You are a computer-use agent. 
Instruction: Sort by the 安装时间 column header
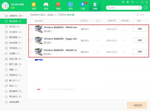pos(112,21)
